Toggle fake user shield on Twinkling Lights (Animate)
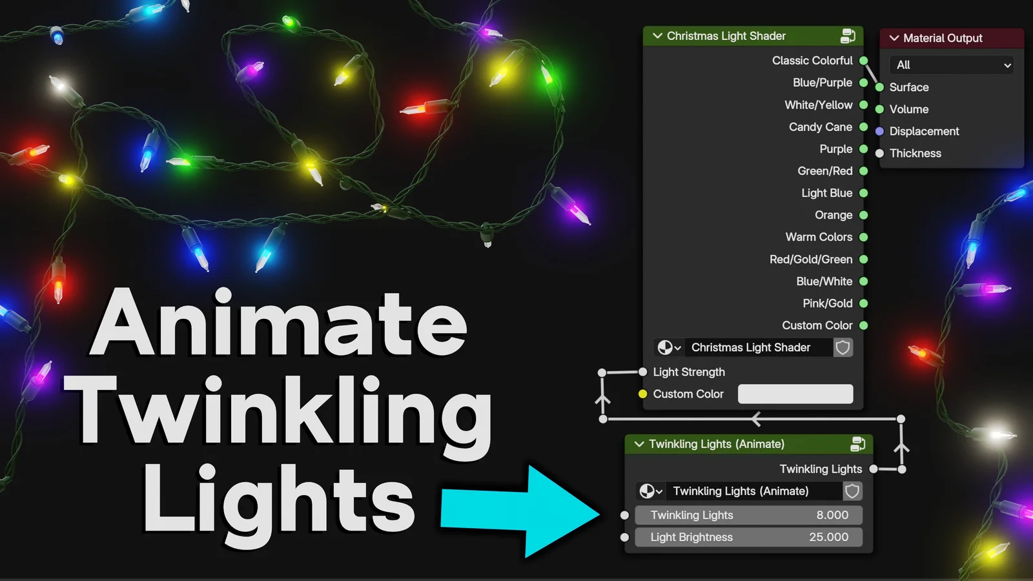The width and height of the screenshot is (1033, 581). (x=852, y=491)
